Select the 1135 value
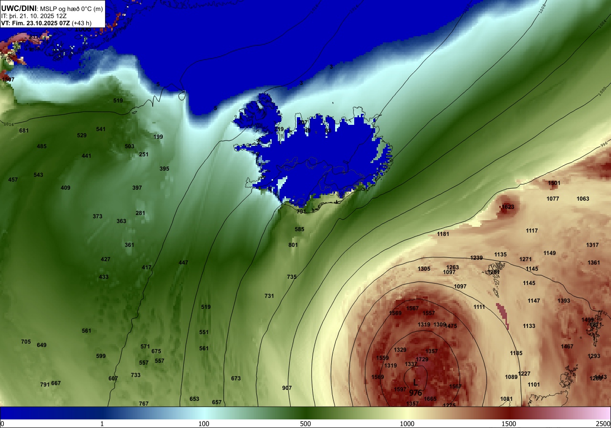The width and height of the screenshot is (611, 428). point(500,255)
